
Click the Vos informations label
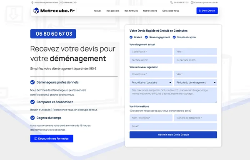(139, 106)
